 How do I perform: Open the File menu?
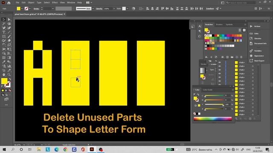pyautogui.click(x=17, y=3)
